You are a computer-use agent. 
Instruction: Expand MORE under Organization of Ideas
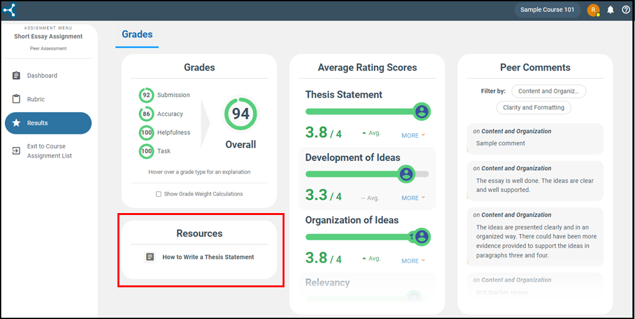pos(413,261)
